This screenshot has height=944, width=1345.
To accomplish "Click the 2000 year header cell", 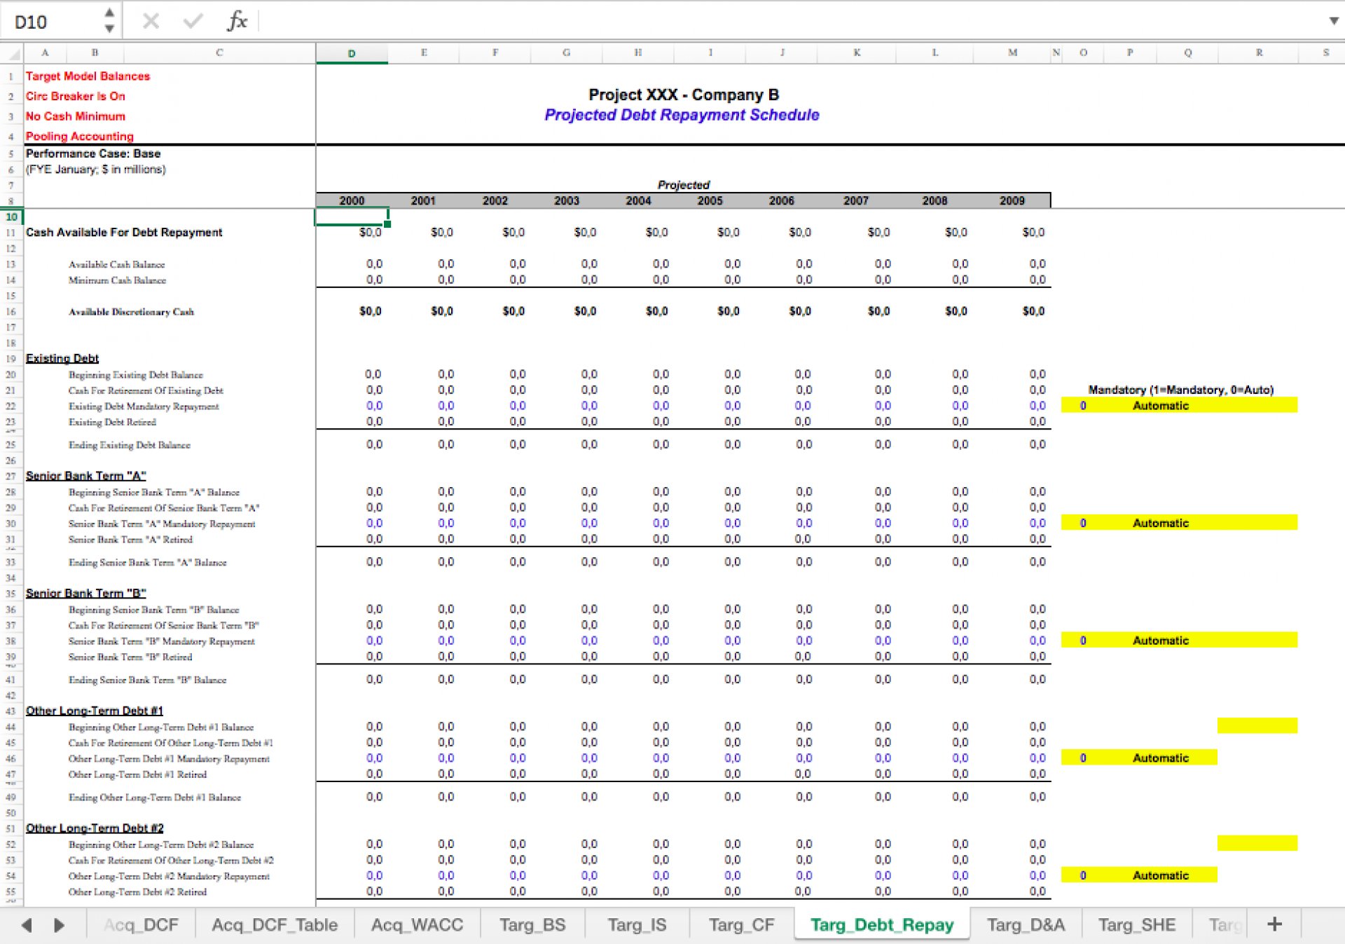I will click(352, 201).
